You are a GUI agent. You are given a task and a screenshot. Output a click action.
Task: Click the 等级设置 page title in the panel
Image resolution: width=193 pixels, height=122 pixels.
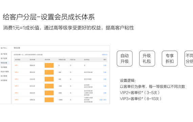[x=17, y=48]
